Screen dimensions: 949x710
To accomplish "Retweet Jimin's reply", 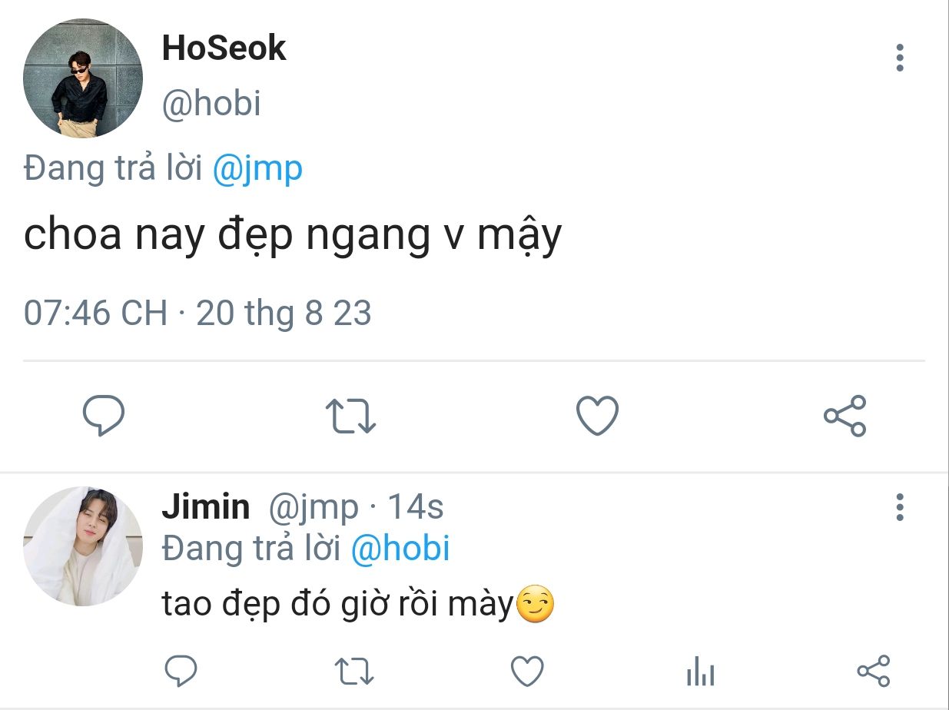I will [355, 672].
